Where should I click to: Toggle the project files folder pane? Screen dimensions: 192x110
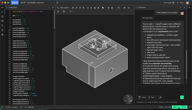[2, 16]
